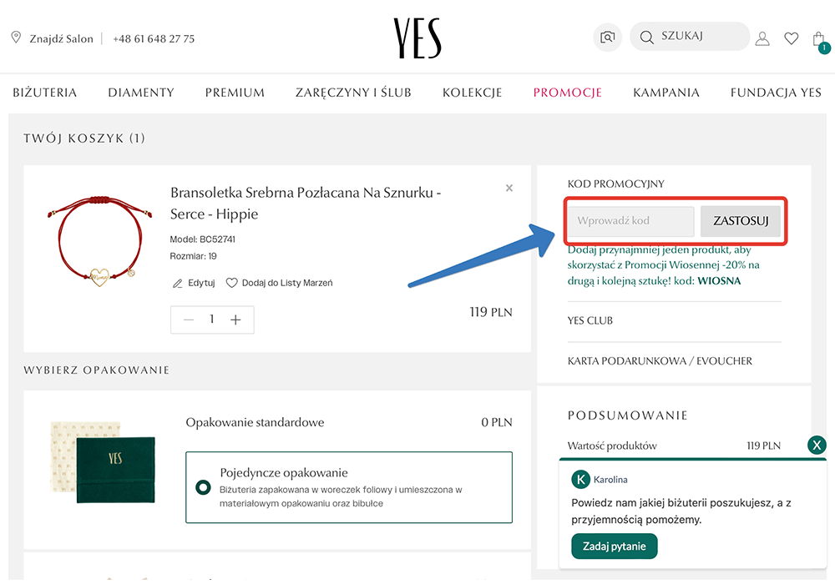The height and width of the screenshot is (584, 835).
Task: Decrease quantity with minus button
Action: tap(189, 320)
